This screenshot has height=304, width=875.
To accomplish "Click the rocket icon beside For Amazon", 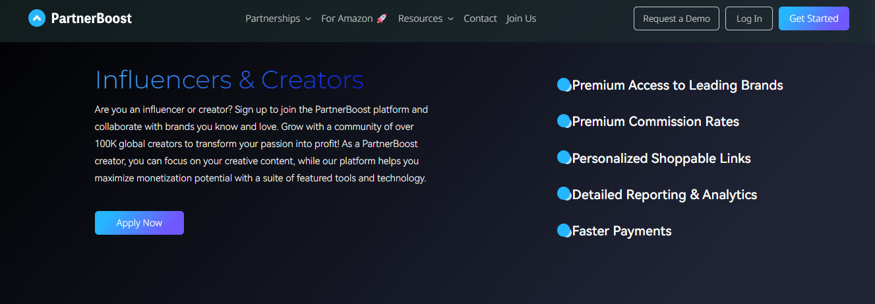I will point(382,18).
